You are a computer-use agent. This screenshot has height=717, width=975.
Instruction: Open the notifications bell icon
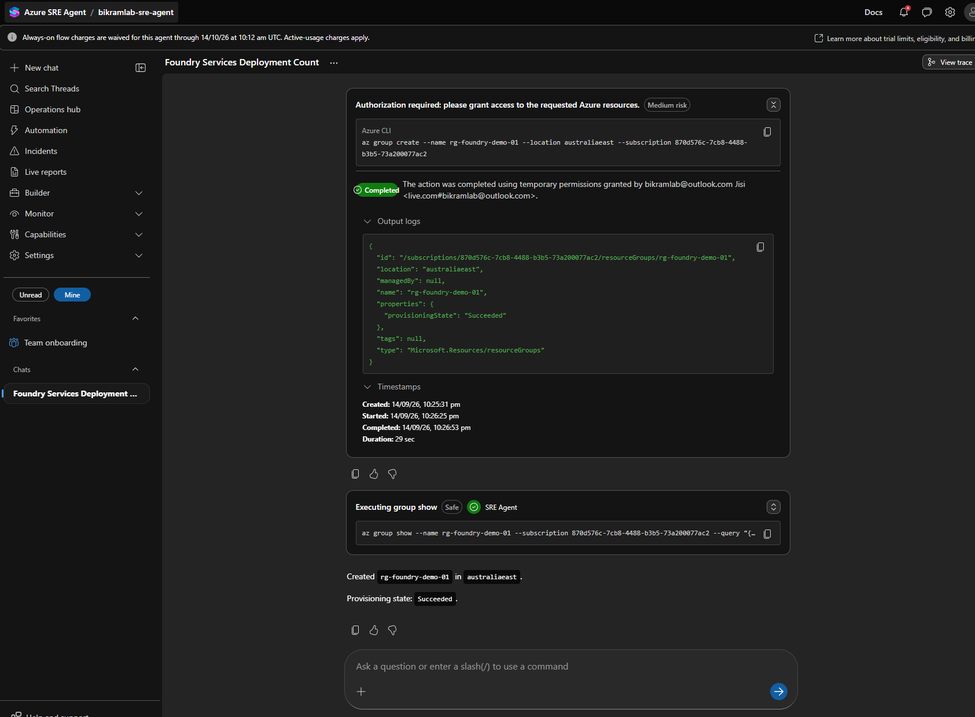(x=904, y=12)
